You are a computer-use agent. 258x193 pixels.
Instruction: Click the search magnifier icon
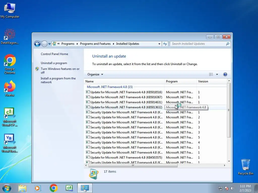[x=228, y=44]
